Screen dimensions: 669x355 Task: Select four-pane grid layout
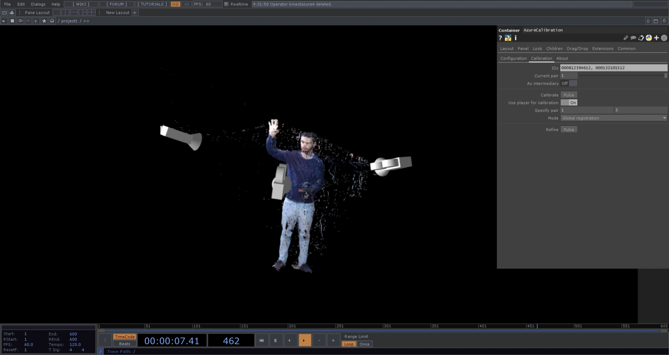pyautogui.click(x=92, y=12)
